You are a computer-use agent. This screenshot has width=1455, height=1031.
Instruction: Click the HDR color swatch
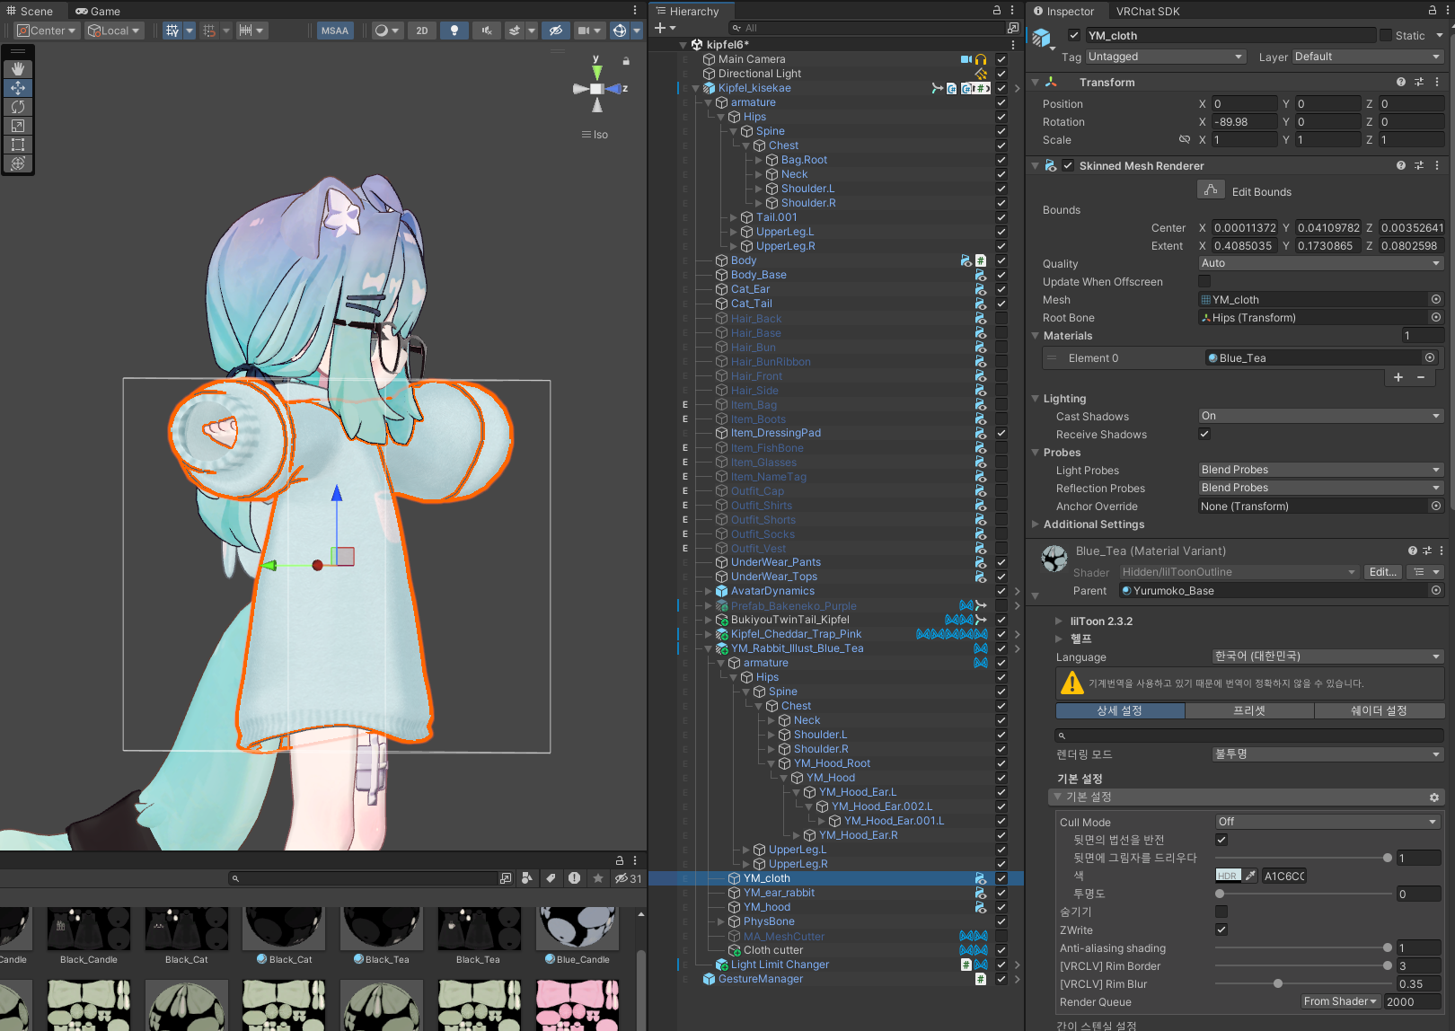[1228, 876]
